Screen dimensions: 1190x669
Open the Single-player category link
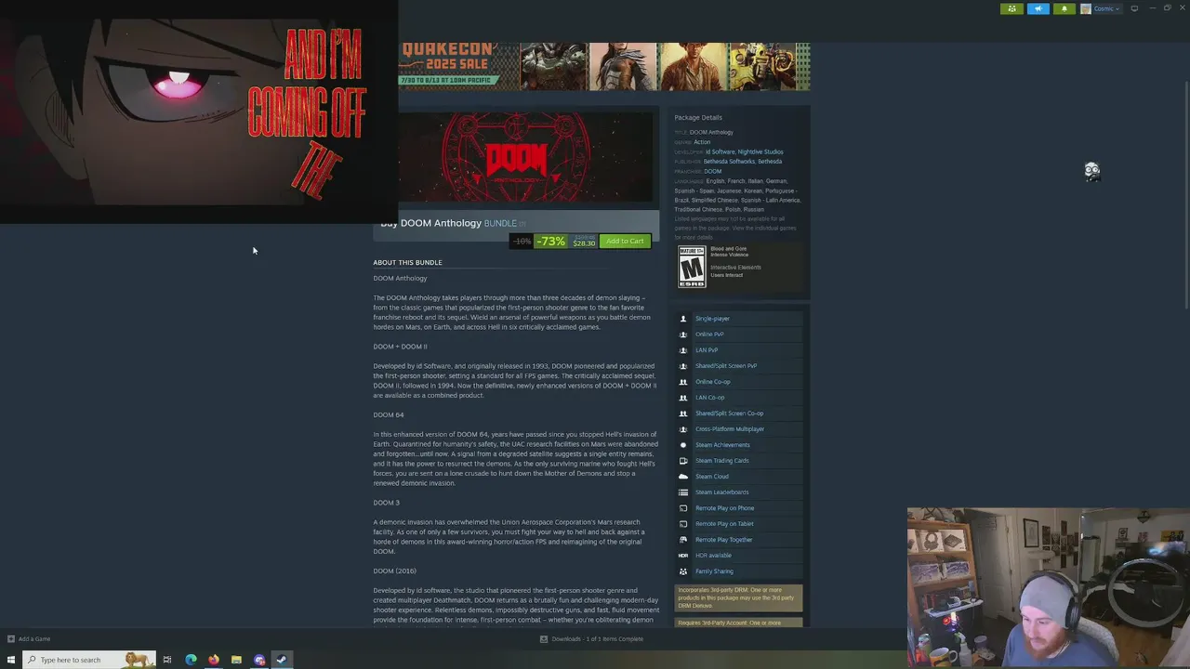coord(712,319)
